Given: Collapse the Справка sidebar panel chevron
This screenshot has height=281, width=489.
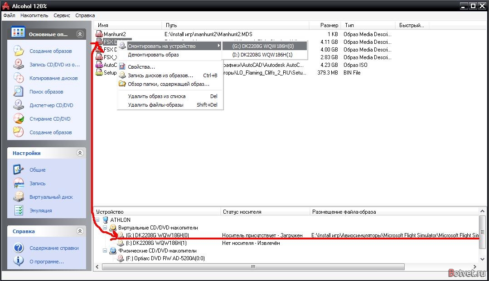Looking at the screenshot, I should tap(80, 231).
